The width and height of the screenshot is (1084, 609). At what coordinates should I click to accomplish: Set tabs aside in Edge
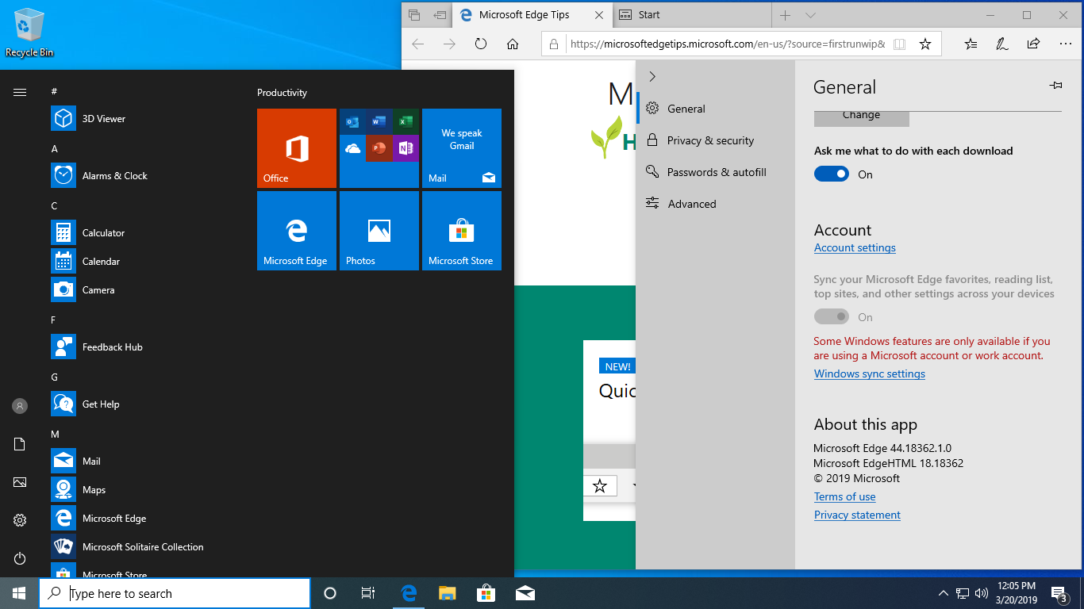tap(440, 15)
